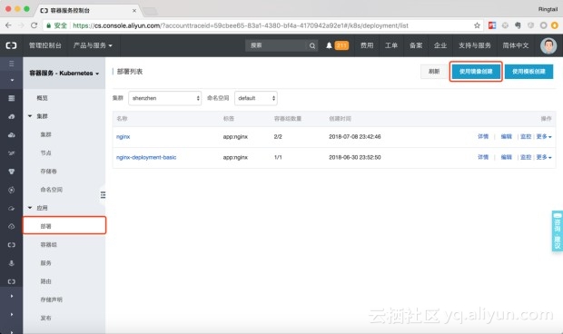Select 路由 in the sidebar
563x334 pixels.
click(45, 281)
